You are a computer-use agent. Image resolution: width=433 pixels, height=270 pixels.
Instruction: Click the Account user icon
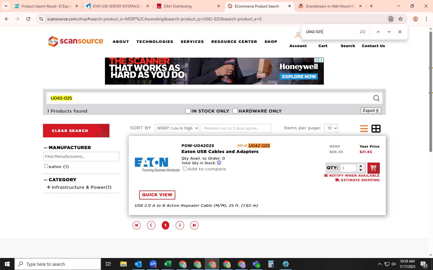(x=298, y=35)
